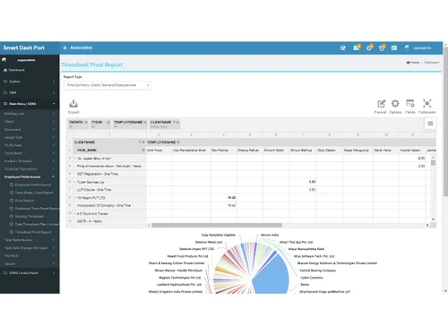Click the Dashboard breadcrumb link
Viewport: 448px width, 336px height.
click(x=432, y=63)
